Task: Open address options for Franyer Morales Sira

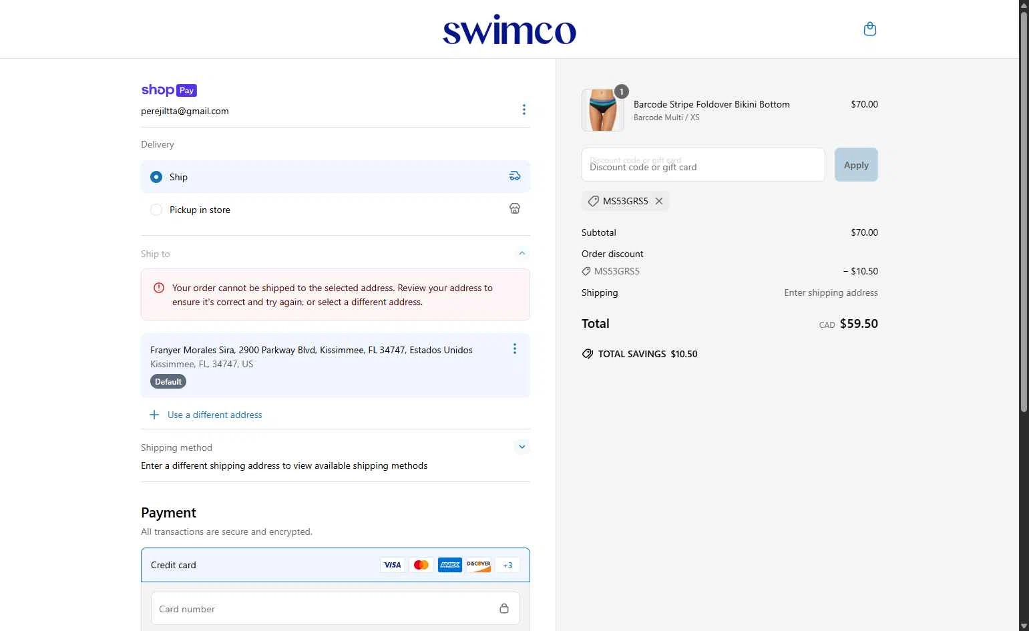Action: pyautogui.click(x=515, y=349)
